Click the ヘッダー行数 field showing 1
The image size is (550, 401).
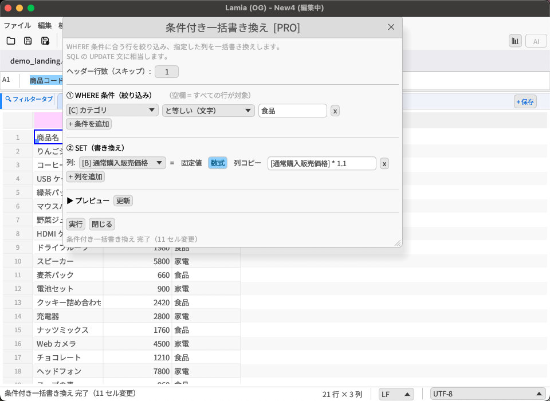point(167,72)
